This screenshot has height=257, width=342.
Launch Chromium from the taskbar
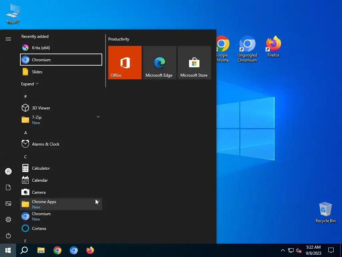74,250
